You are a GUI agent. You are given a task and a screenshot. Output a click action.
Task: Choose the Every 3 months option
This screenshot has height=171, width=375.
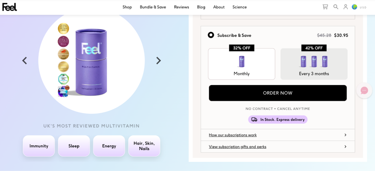314,64
